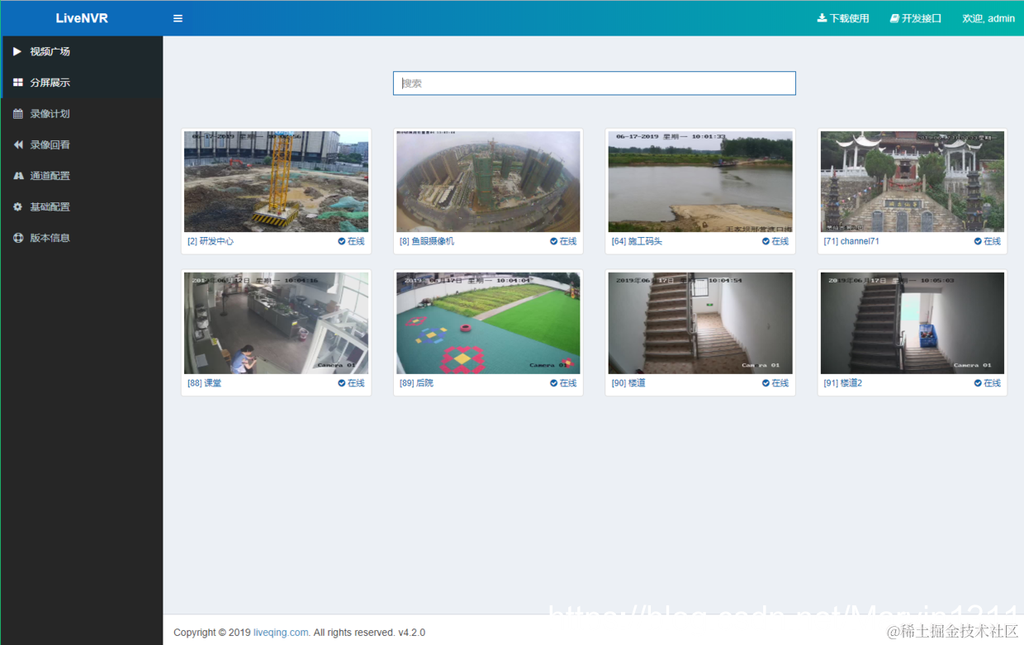Click the [91] 楼道2 channel label
Viewport: 1024px width, 645px height.
(x=843, y=383)
